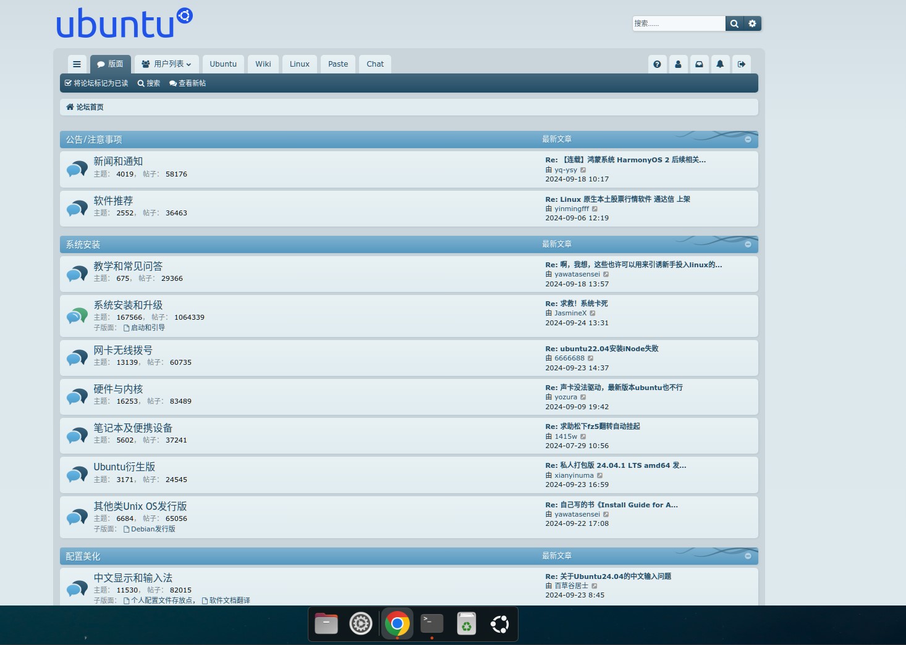906x645 pixels.
Task: Open the 个人配置文件存放点 subforum
Action: tap(158, 601)
